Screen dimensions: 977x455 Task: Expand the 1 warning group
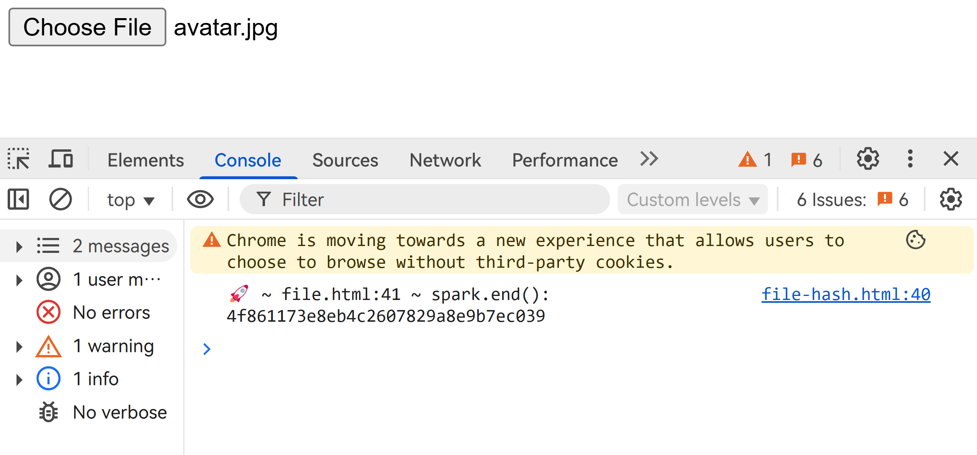89,346
